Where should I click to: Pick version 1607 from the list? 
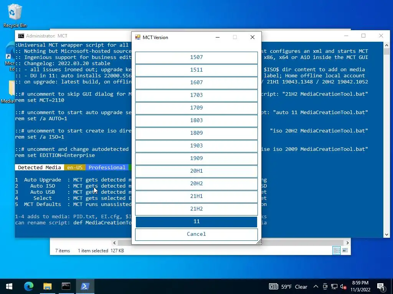(x=196, y=83)
